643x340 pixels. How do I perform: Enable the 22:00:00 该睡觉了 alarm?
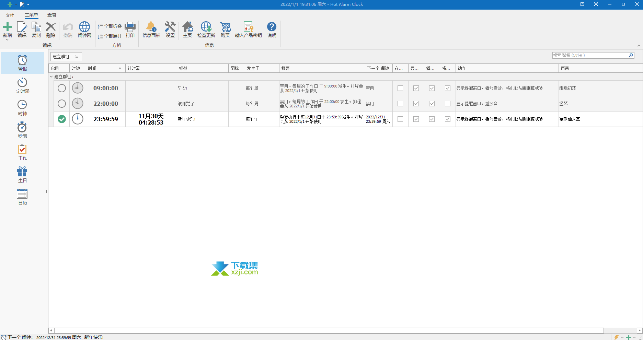[62, 104]
